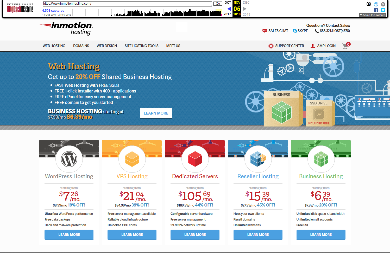This screenshot has width=390, height=253.
Task: Click the Skype icon
Action: [295, 31]
